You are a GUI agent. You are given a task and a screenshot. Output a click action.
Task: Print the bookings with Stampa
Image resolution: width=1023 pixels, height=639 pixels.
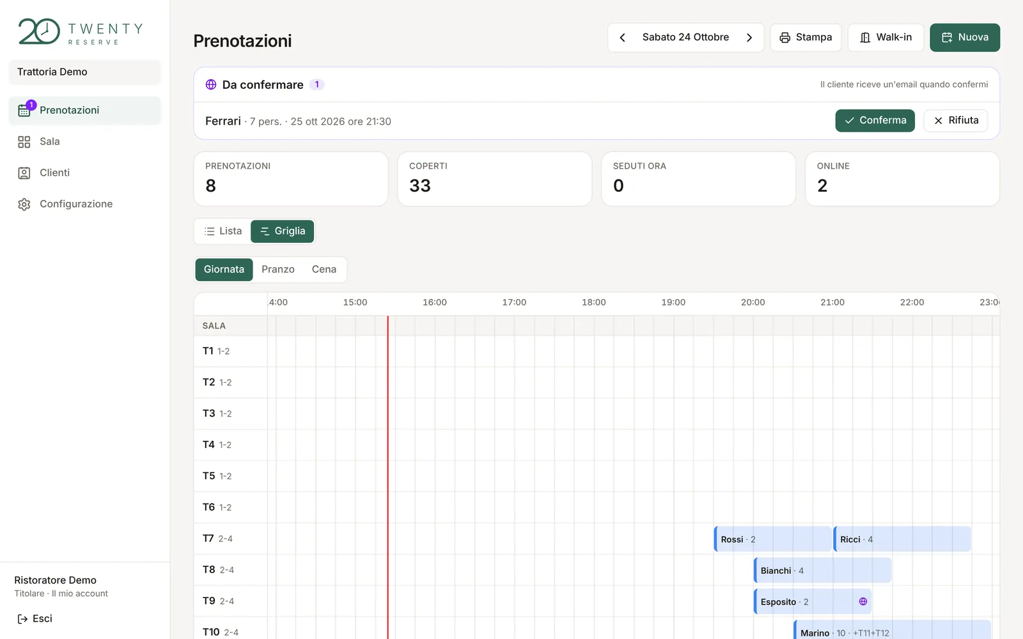pos(806,38)
